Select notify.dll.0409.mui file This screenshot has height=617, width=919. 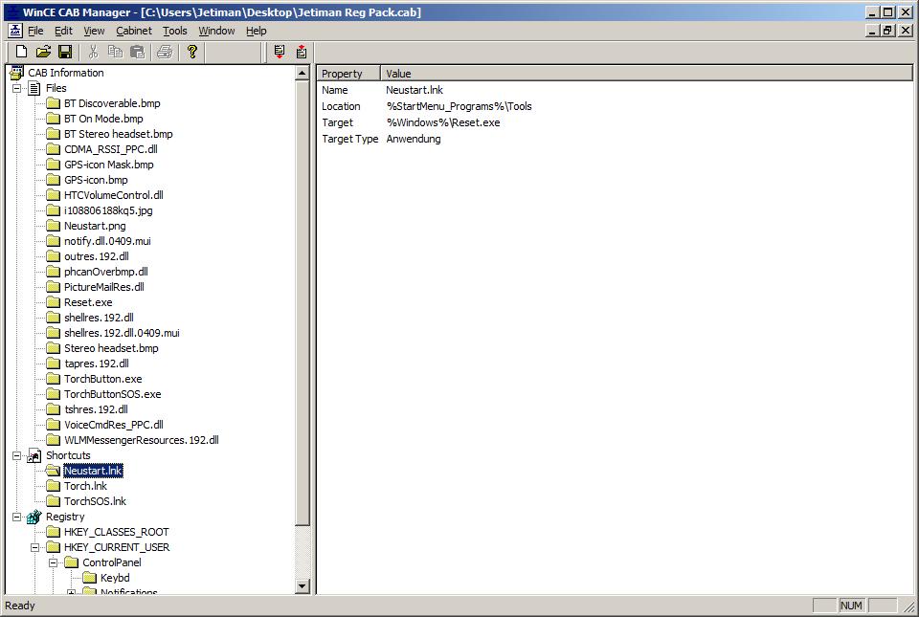107,241
